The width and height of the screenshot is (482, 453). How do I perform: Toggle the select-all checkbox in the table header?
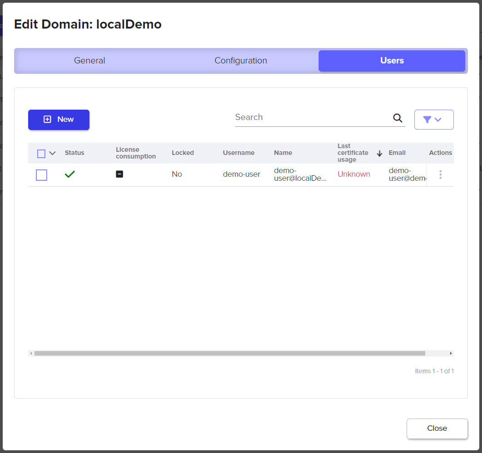pos(41,154)
